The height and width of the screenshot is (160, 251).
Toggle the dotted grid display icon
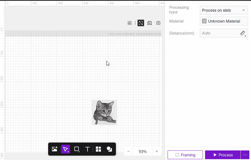pyautogui.click(x=130, y=23)
